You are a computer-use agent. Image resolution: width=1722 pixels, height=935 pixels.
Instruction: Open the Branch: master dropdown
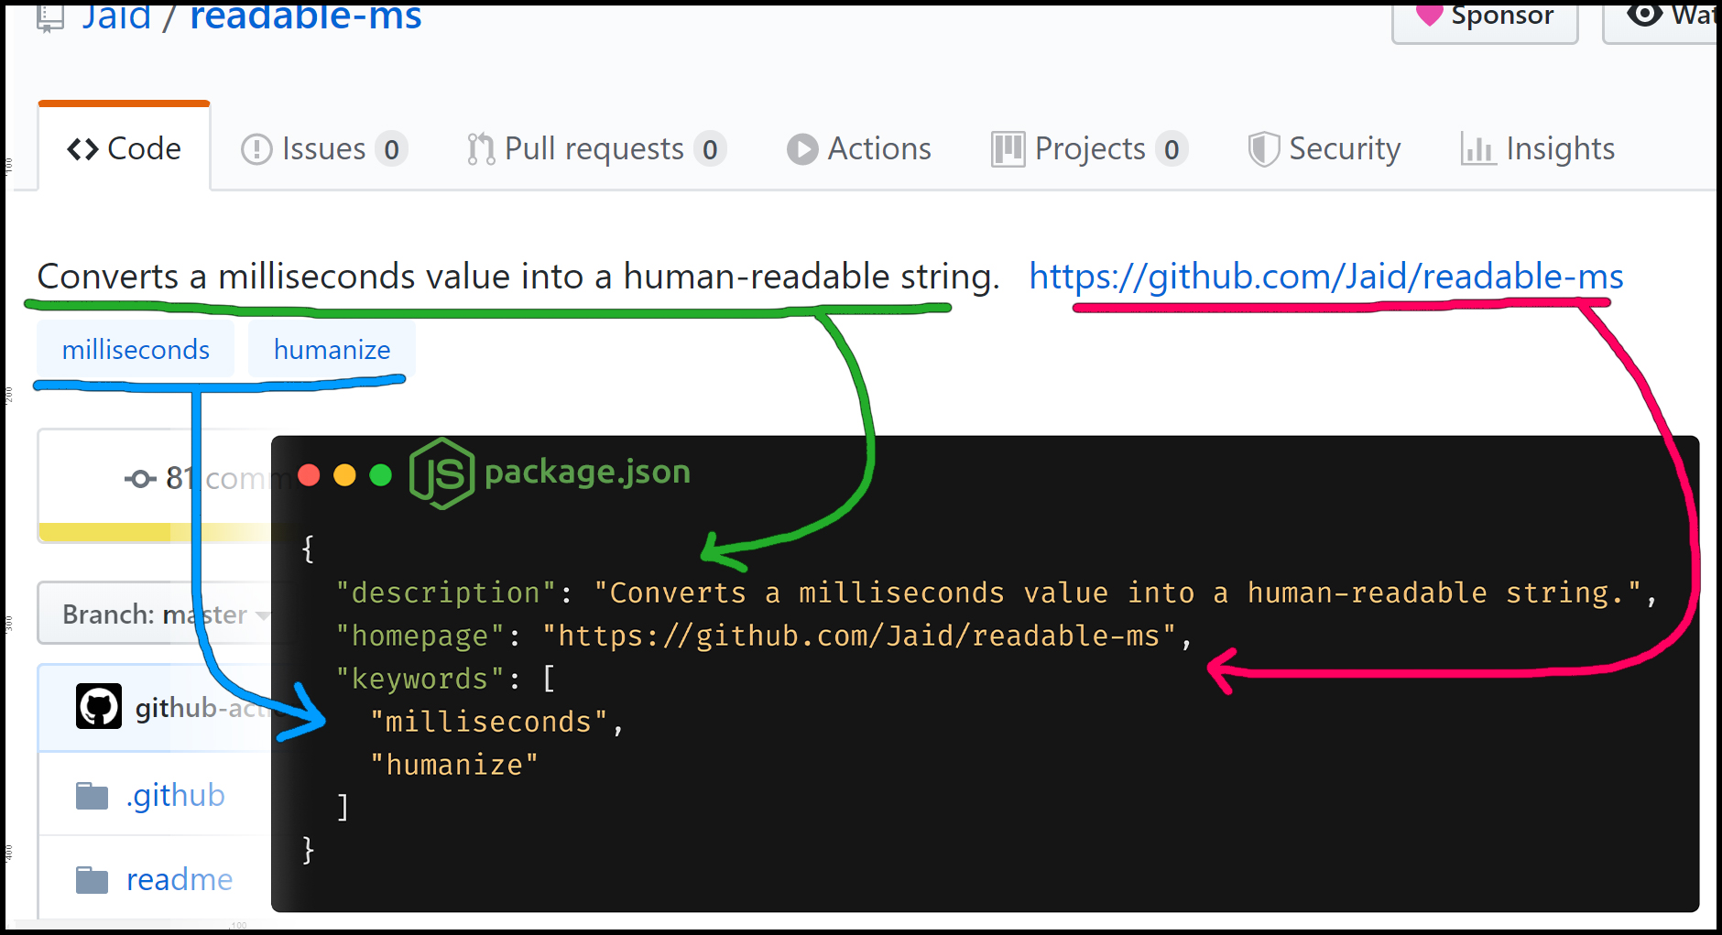[156, 614]
